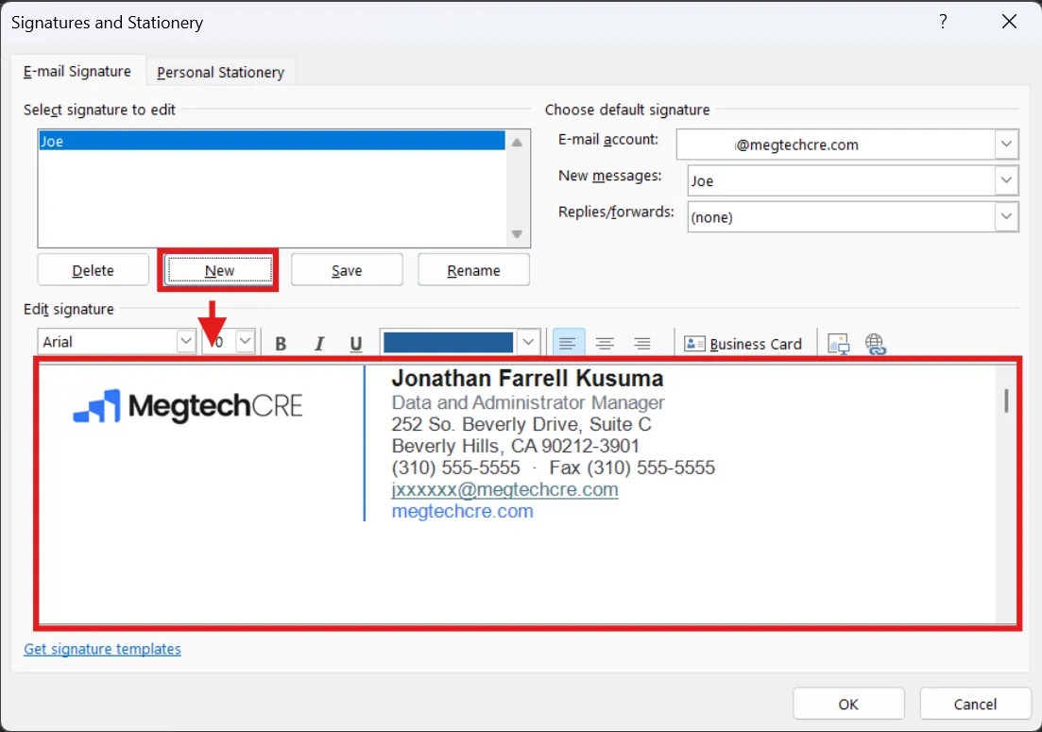Open the Arial font dropdown
This screenshot has width=1042, height=732.
click(185, 341)
